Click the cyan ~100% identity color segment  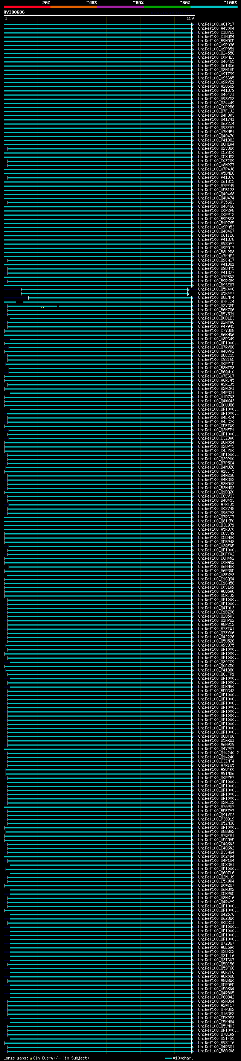(214, 7)
